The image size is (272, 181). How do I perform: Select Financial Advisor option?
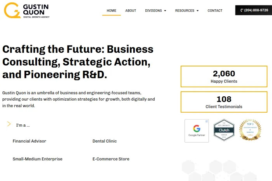30,141
